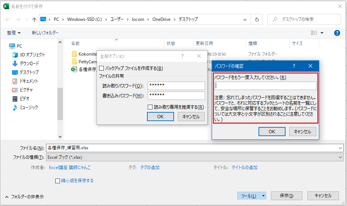Viewport: 347px width, 206px height.
Task: Click locom in address path
Action: click(138, 19)
